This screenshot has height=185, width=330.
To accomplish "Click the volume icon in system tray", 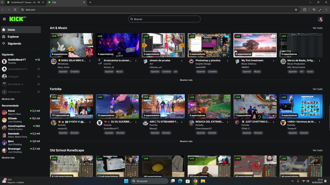I will tap(307, 181).
